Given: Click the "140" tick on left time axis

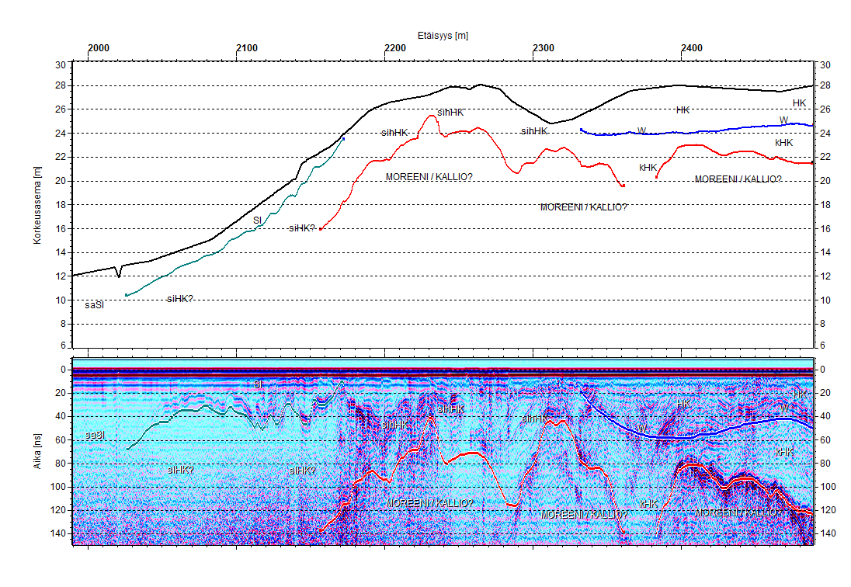Looking at the screenshot, I should coord(57,534).
